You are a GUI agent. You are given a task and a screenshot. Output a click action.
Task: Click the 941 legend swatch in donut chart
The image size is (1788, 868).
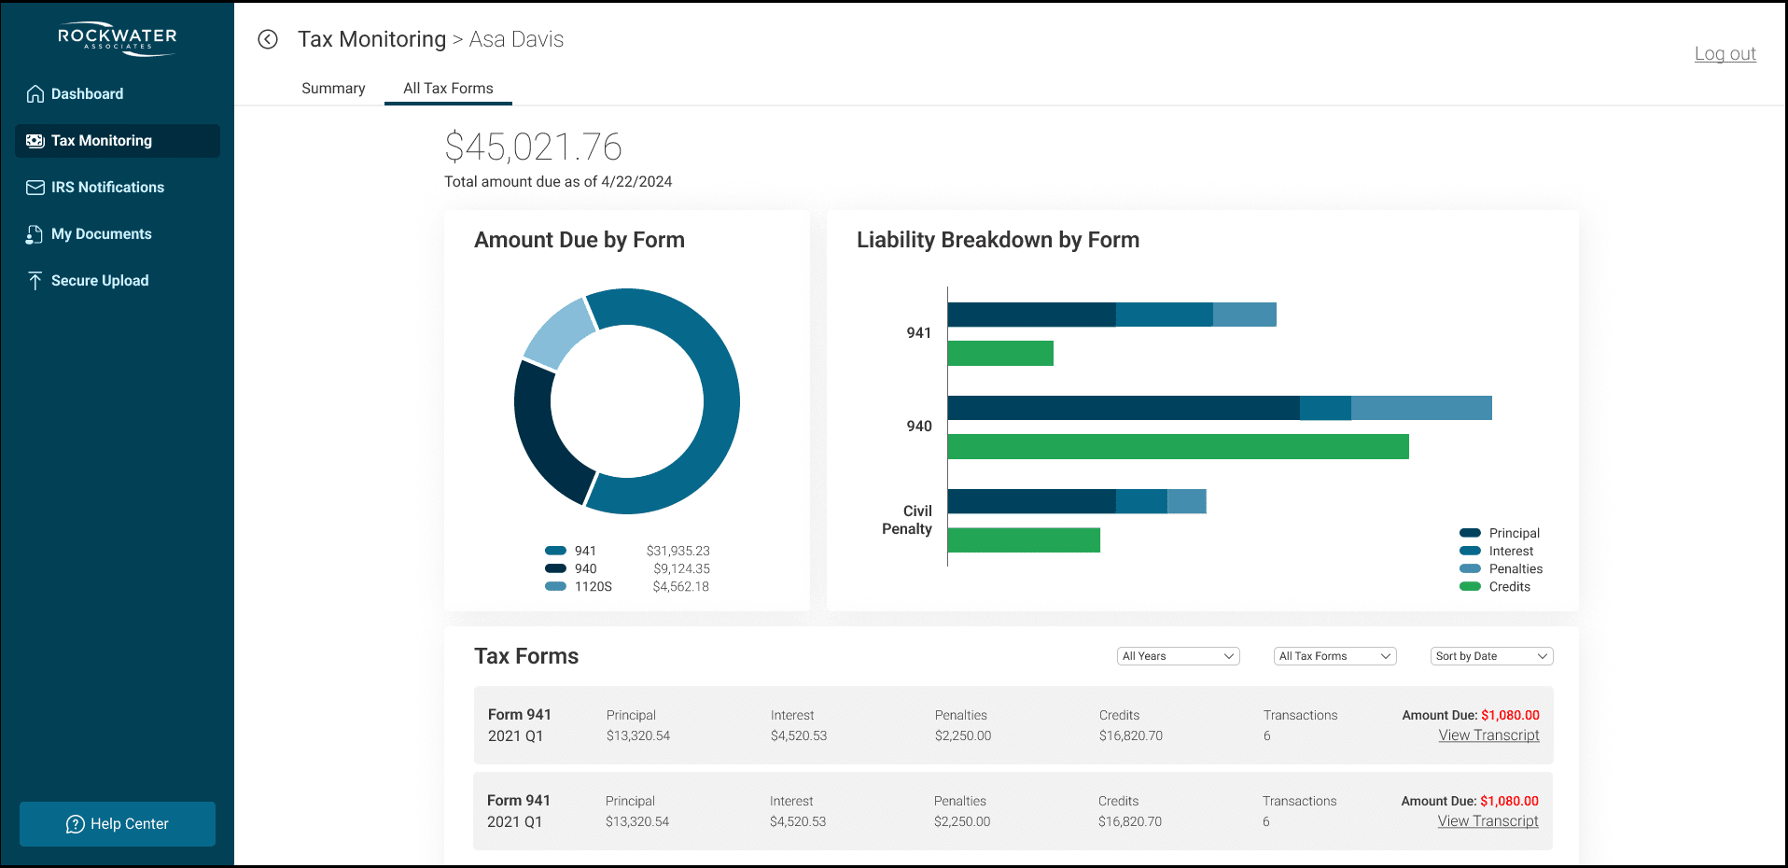[x=556, y=551]
